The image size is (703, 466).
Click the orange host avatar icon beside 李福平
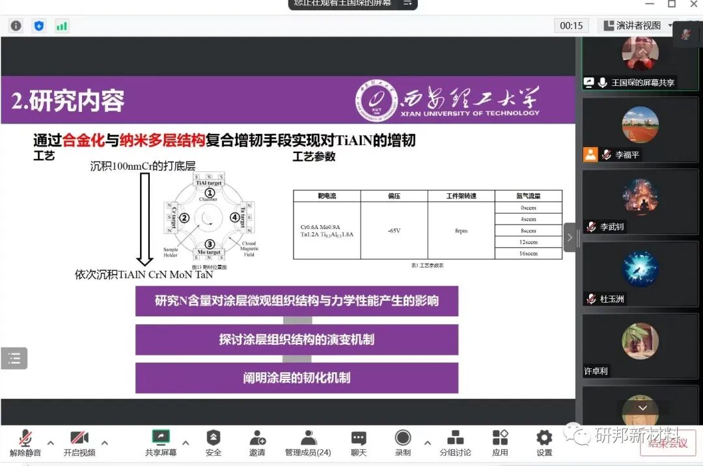tap(590, 155)
